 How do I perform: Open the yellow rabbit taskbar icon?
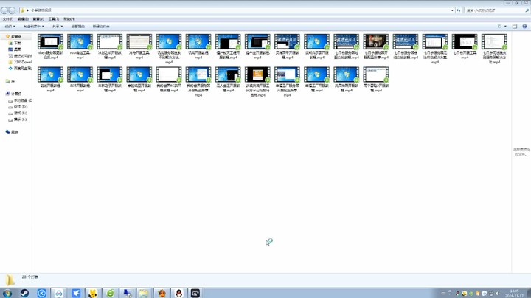pos(93,293)
